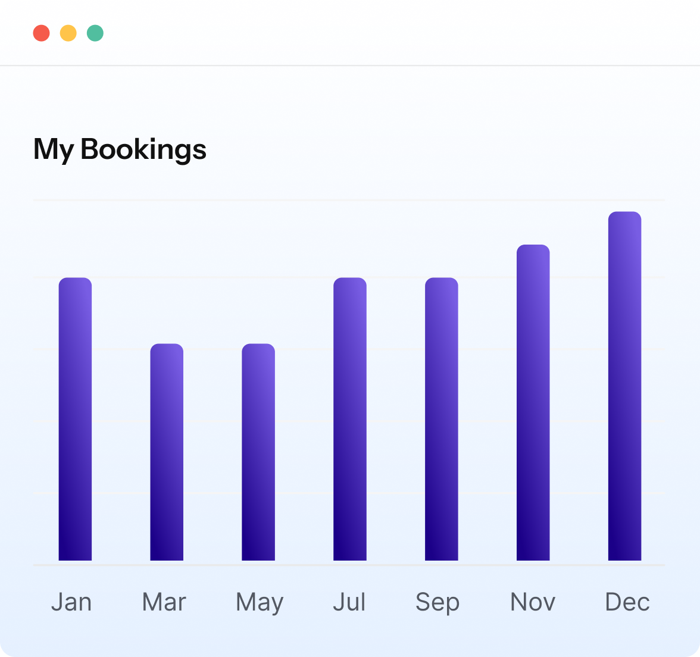Click the Jan axis label

71,602
